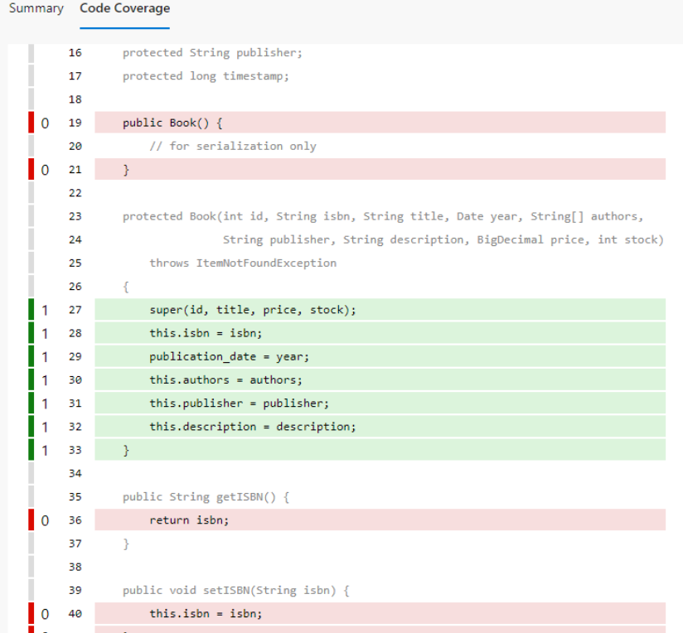Screen dimensions: 683x633
Task: Click the hit count 0 on line 36
Action: (45, 520)
